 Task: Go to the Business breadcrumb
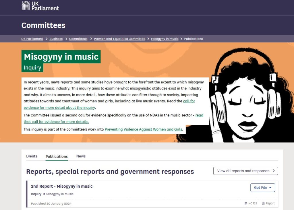pyautogui.click(x=56, y=39)
